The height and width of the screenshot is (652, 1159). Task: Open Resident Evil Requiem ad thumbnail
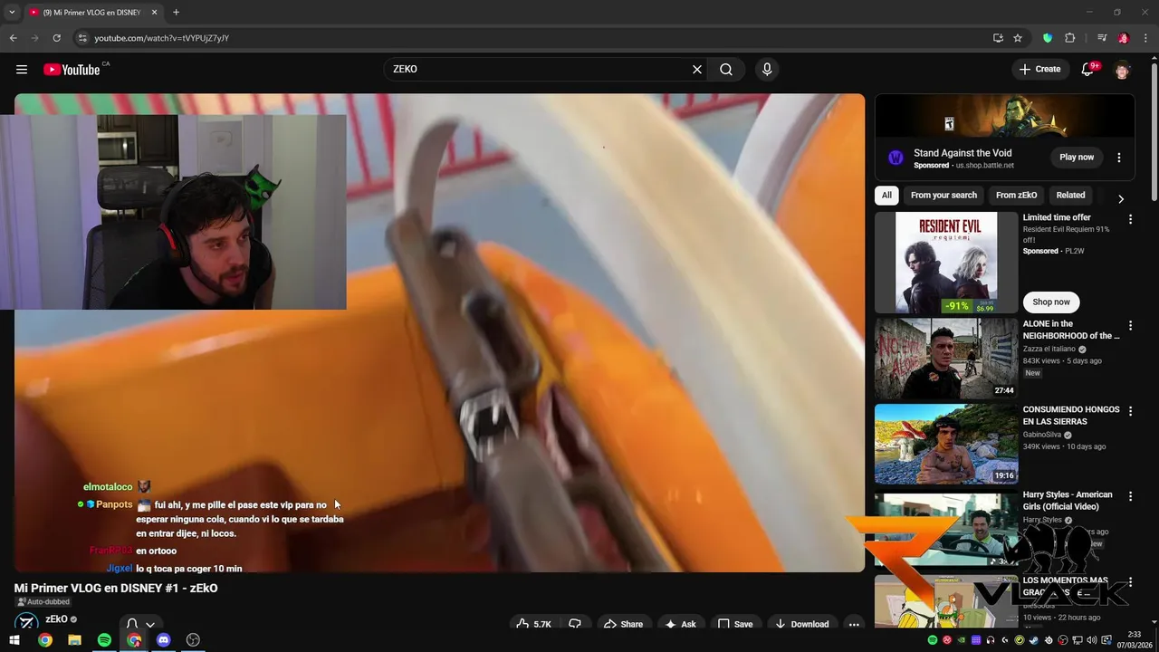[946, 263]
